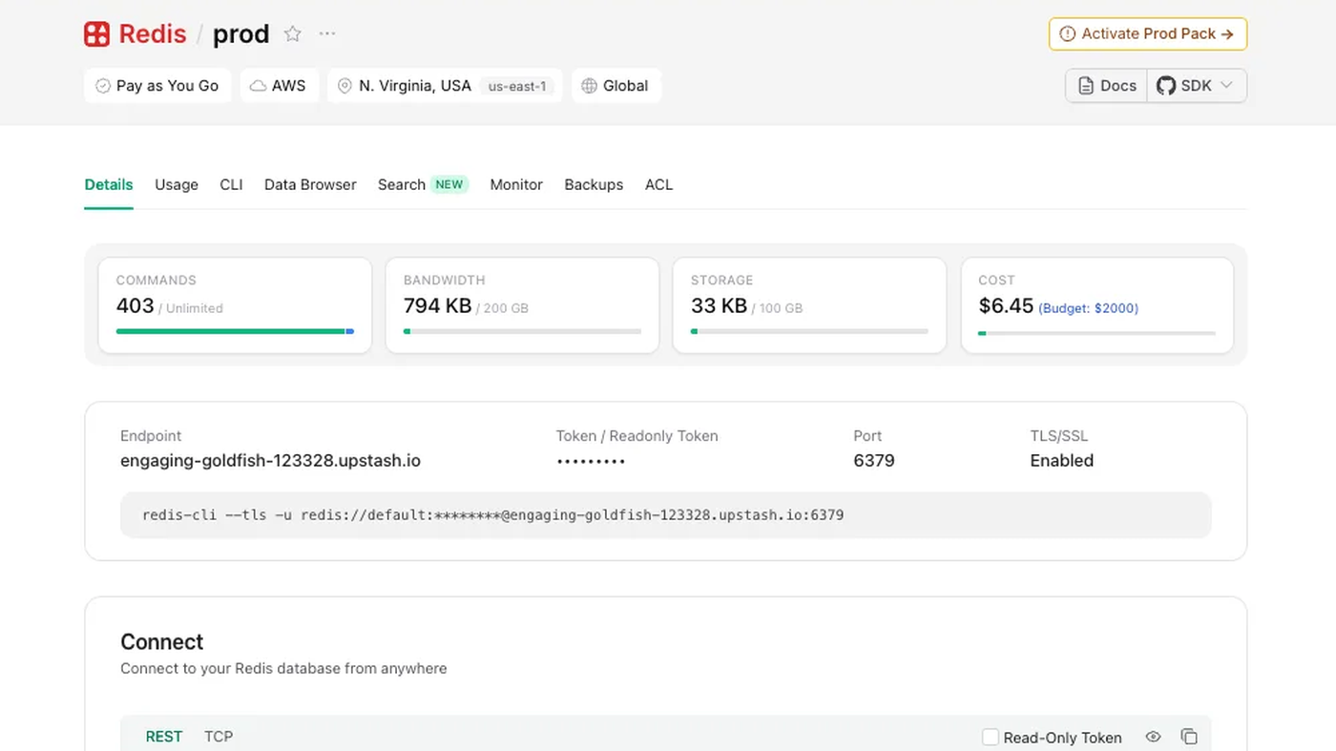This screenshot has height=751, width=1336.
Task: Open the Data Browser tab
Action: pos(310,185)
